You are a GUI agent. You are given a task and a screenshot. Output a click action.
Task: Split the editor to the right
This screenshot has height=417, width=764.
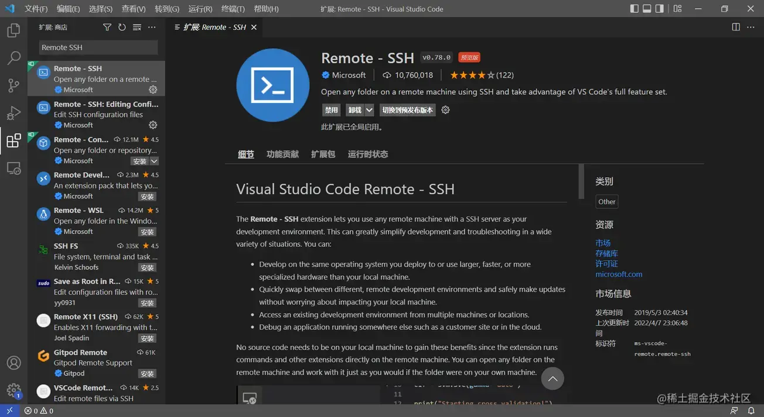736,27
